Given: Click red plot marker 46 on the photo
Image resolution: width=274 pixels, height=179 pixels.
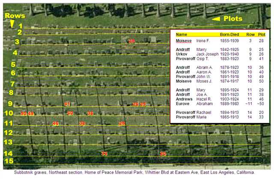Looking at the screenshot, I should tap(56, 124).
